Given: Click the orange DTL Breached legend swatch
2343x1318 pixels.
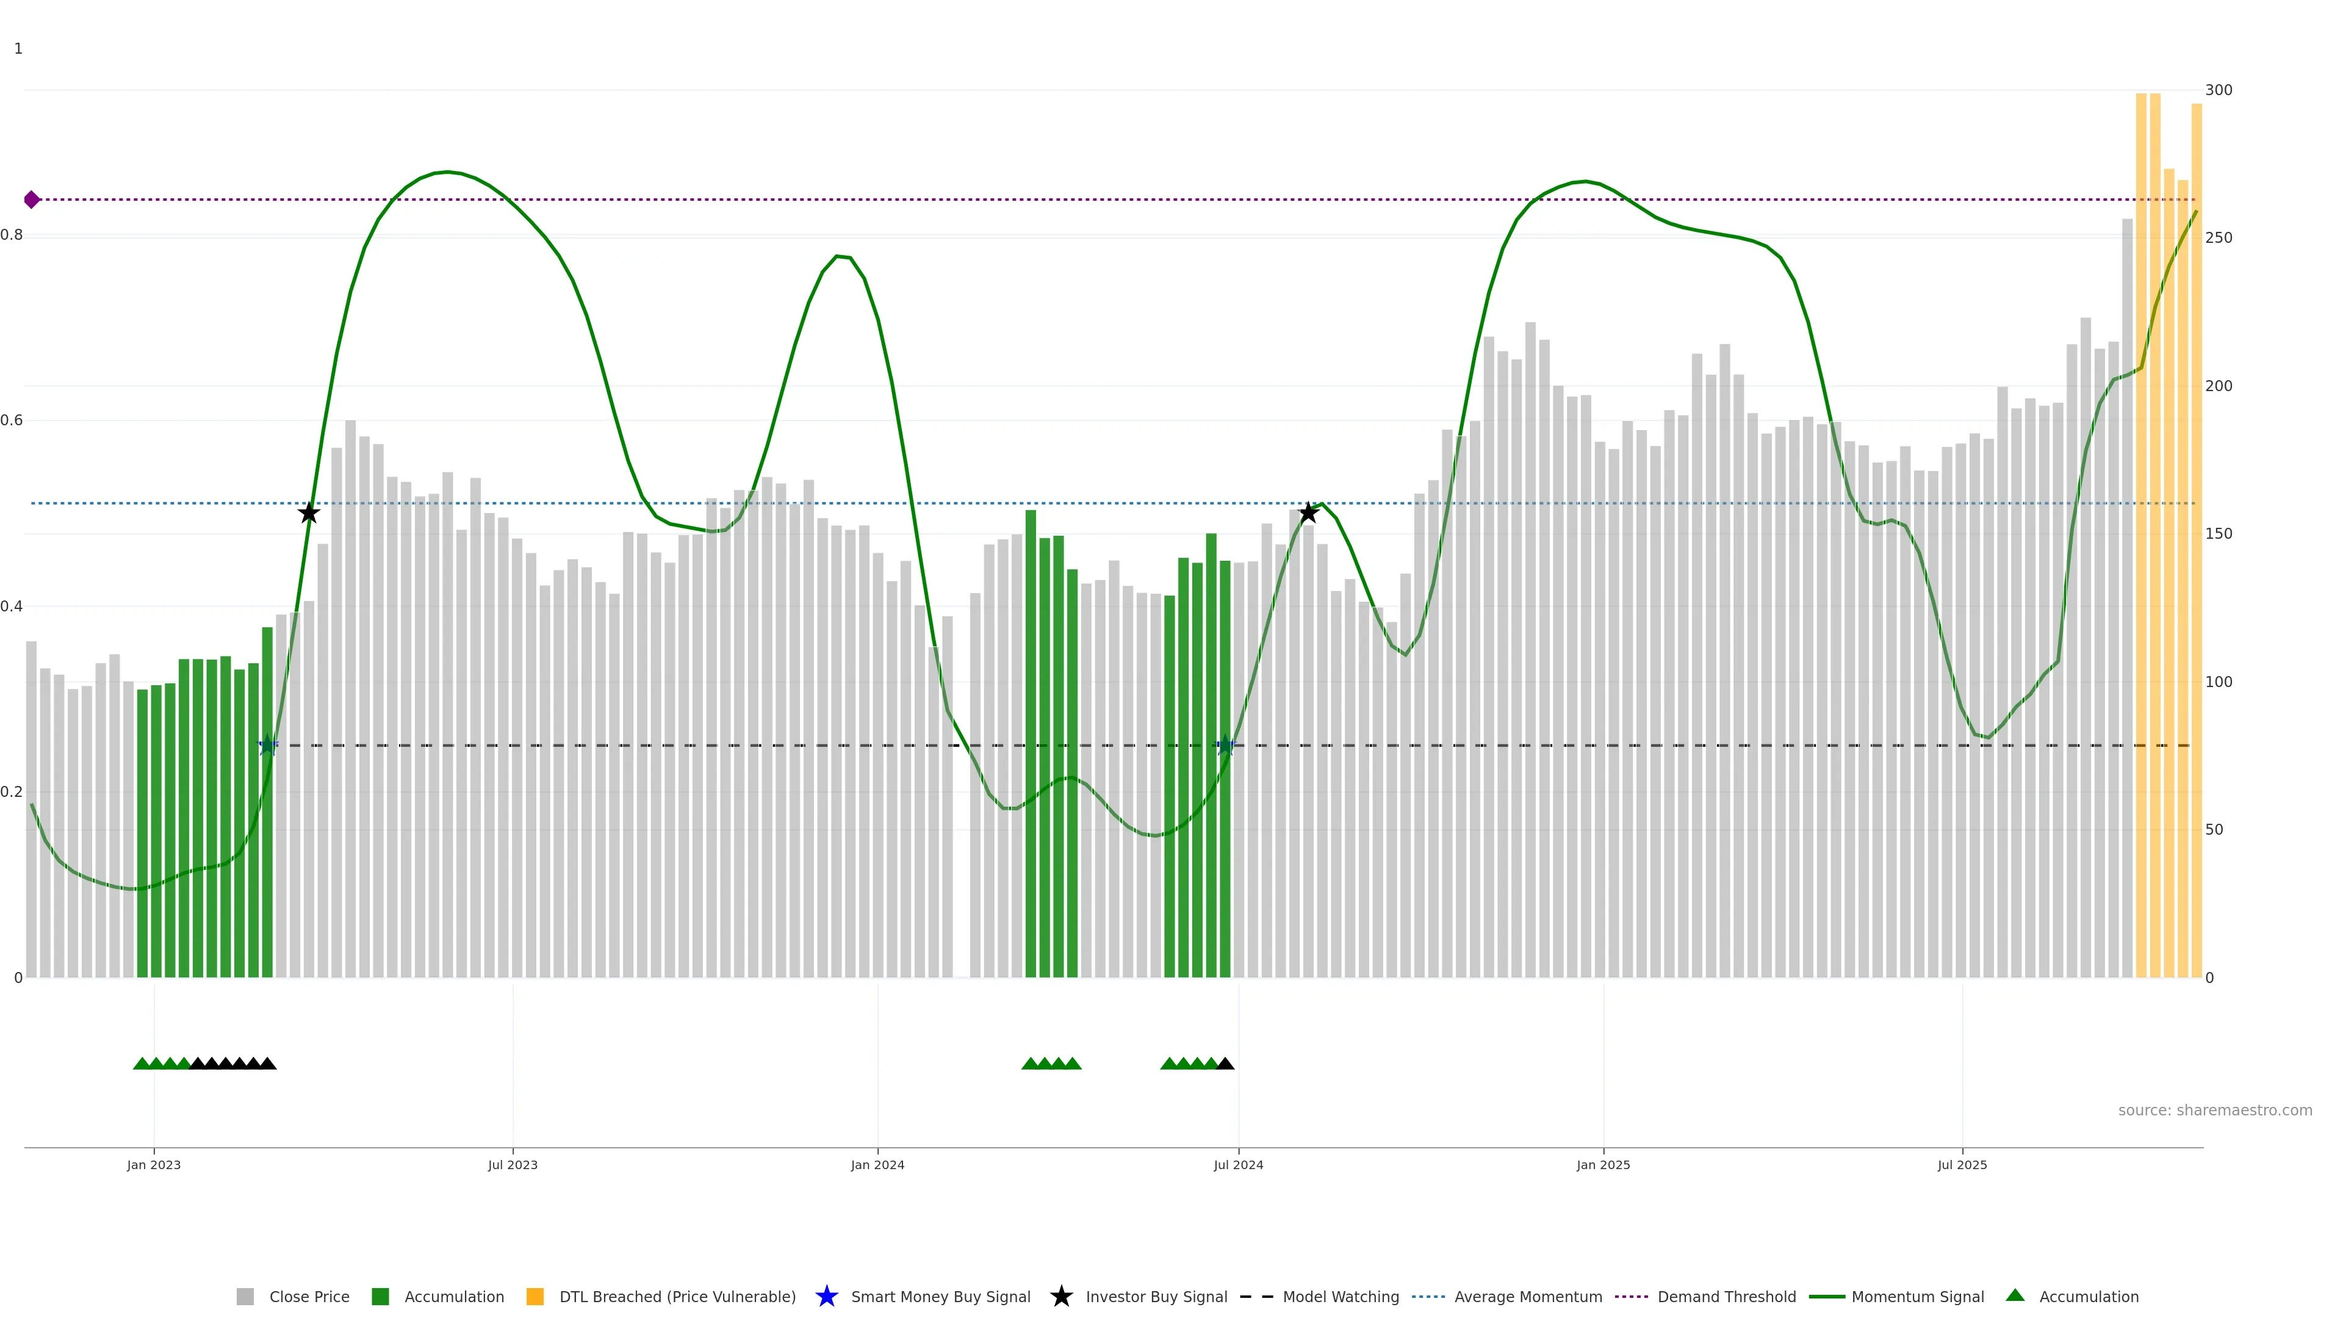Looking at the screenshot, I should [x=535, y=1296].
